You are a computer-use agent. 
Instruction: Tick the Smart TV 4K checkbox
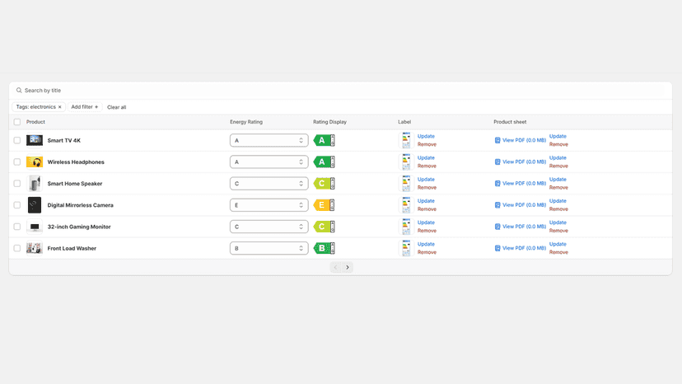tap(17, 140)
